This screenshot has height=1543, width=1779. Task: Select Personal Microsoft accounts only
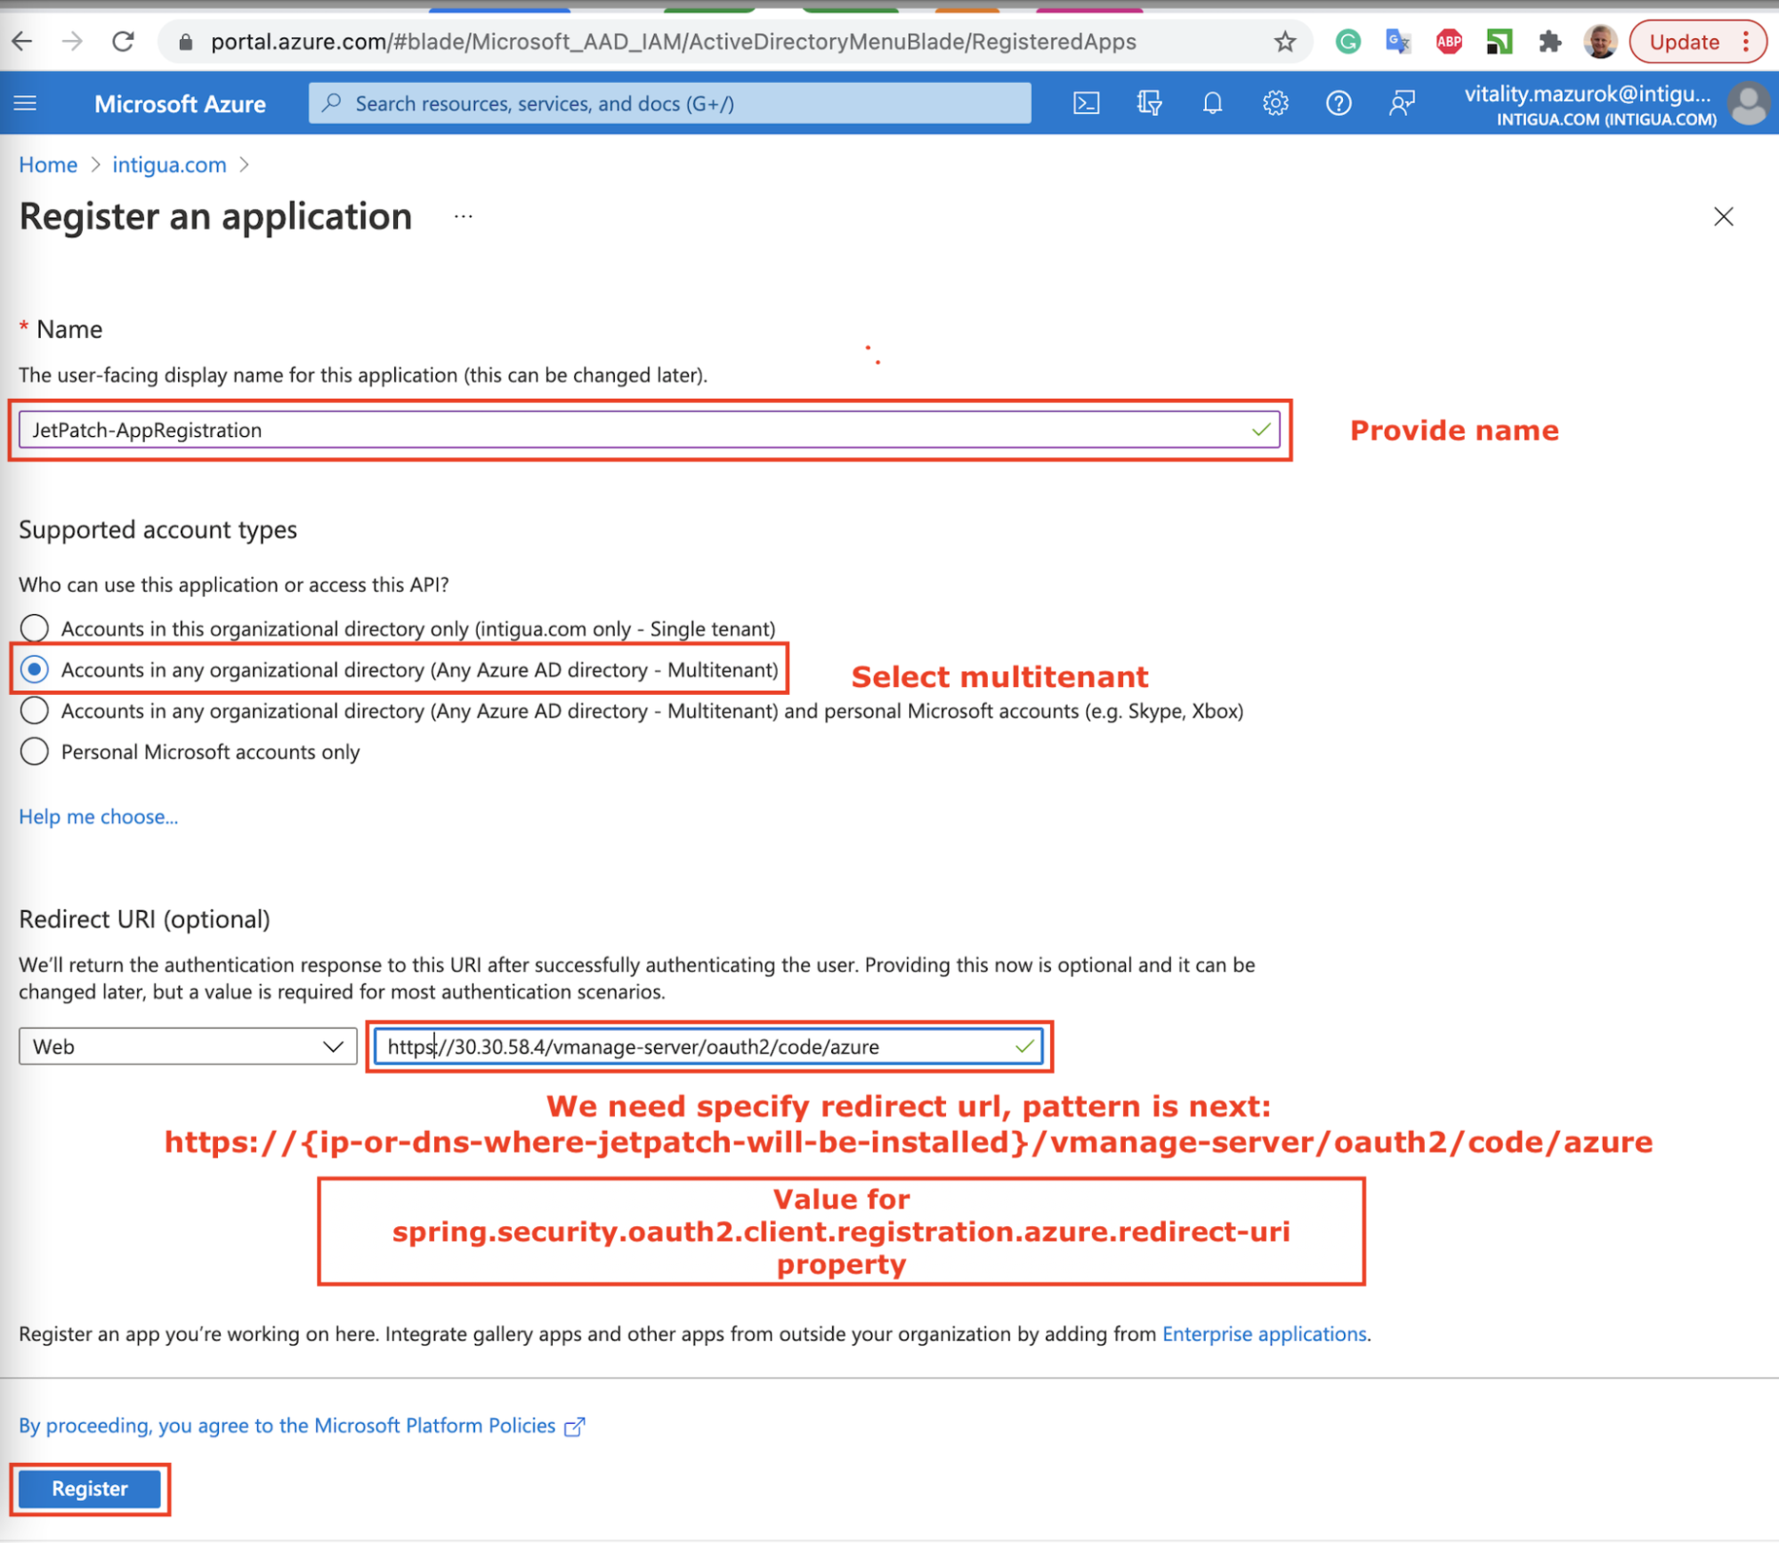[35, 752]
